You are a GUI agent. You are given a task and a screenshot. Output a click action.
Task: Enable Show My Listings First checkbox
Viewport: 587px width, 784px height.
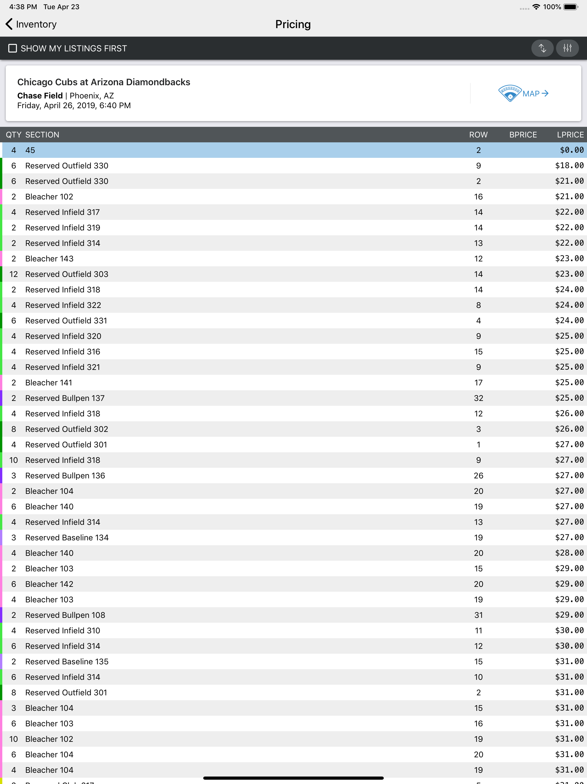tap(13, 48)
